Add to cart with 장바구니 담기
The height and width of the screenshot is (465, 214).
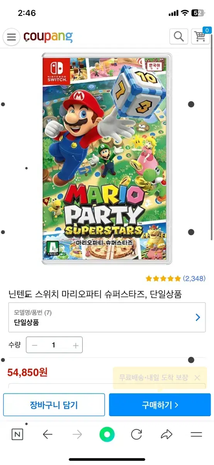pyautogui.click(x=54, y=405)
